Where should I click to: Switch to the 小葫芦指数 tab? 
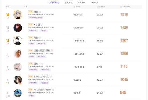pos(54,3)
